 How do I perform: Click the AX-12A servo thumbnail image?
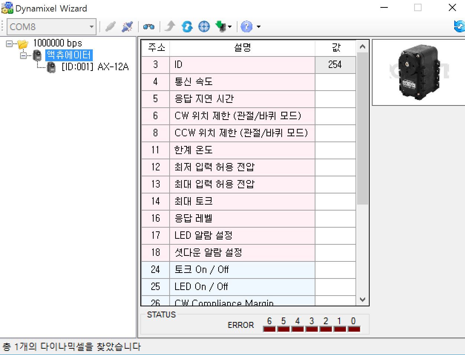[x=418, y=72]
